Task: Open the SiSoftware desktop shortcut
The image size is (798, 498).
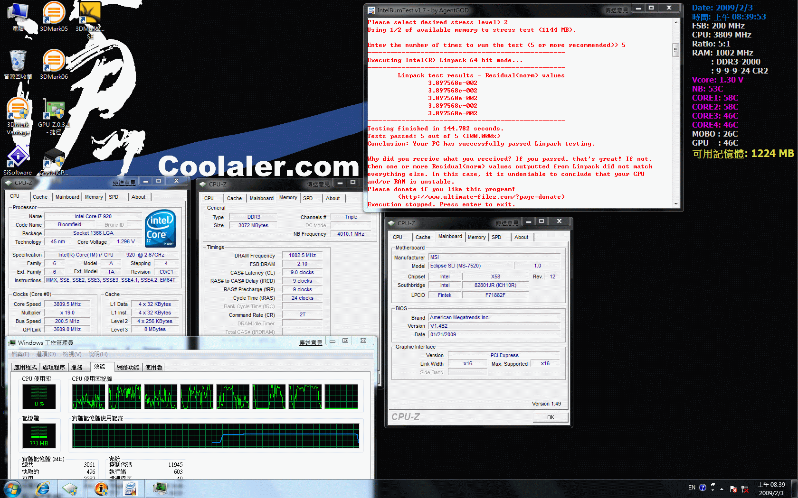Action: tap(18, 160)
